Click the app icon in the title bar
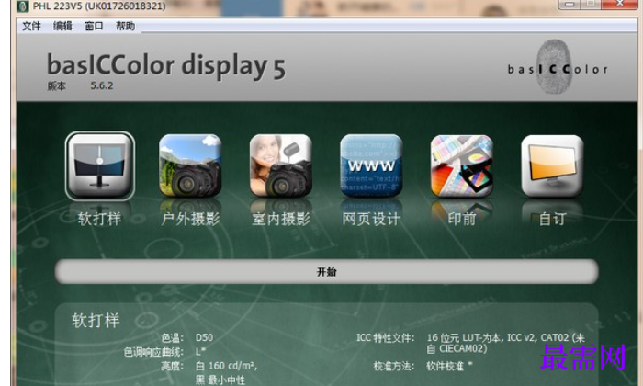643x386 pixels. pyautogui.click(x=23, y=6)
